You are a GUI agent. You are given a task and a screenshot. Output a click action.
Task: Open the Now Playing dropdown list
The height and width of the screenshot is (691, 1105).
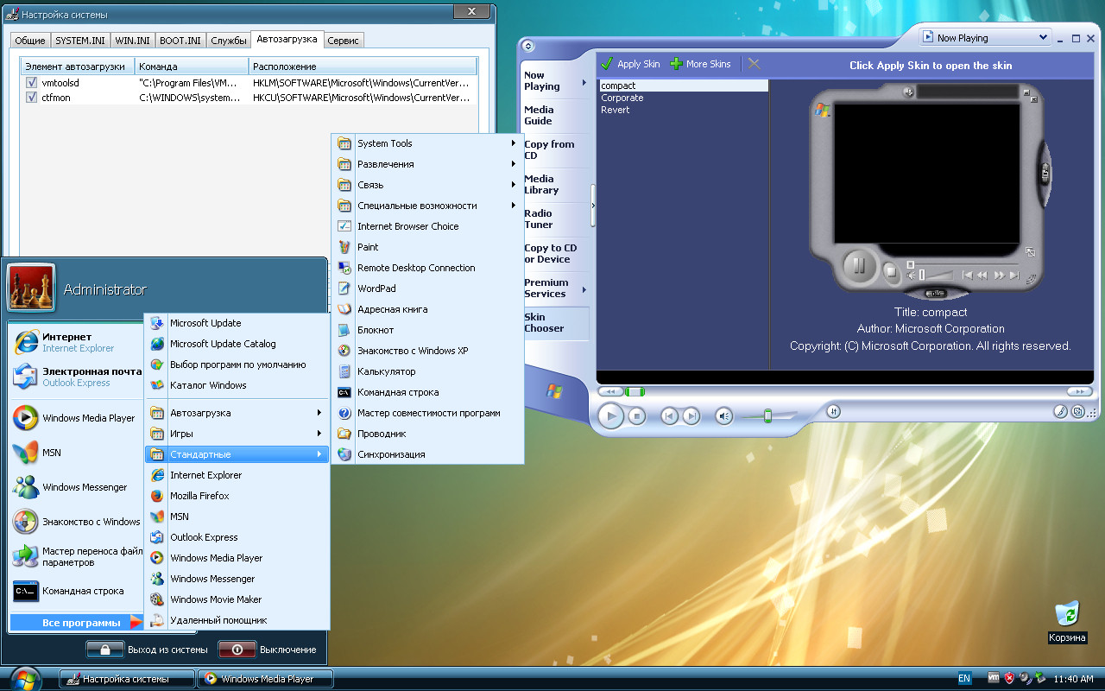click(1043, 38)
